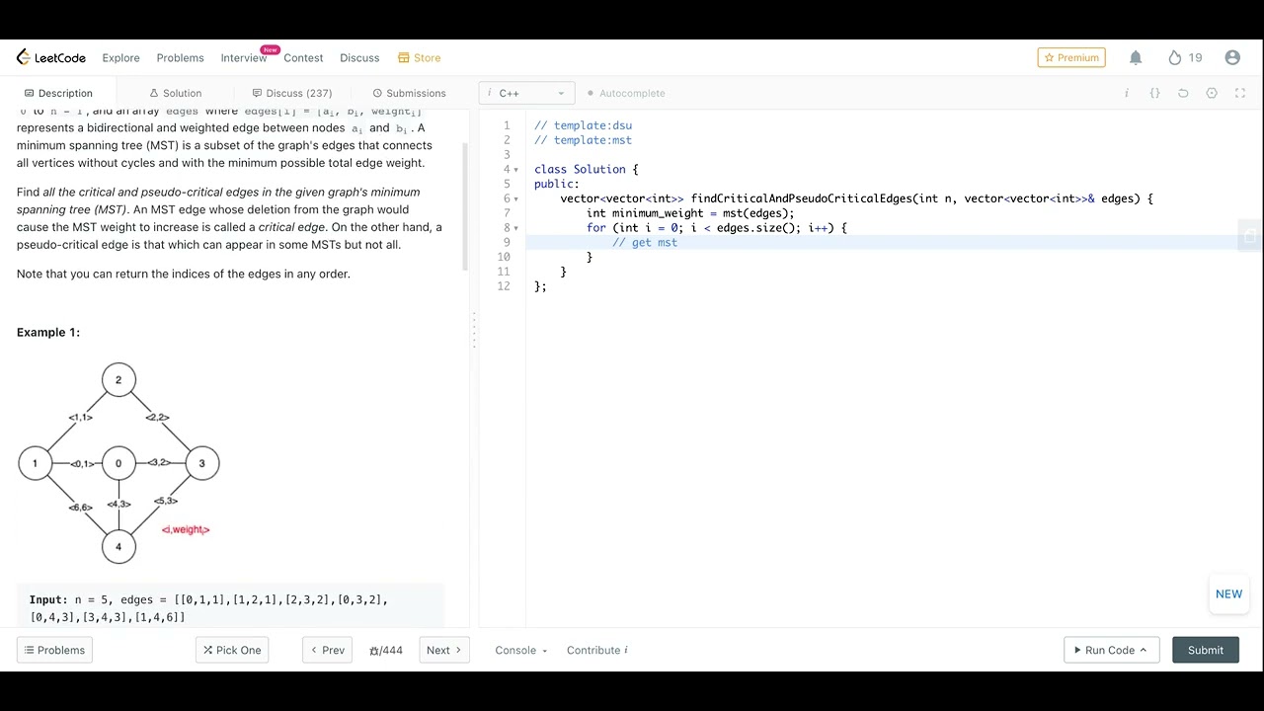1264x711 pixels.
Task: Submit the solution
Action: (1206, 650)
